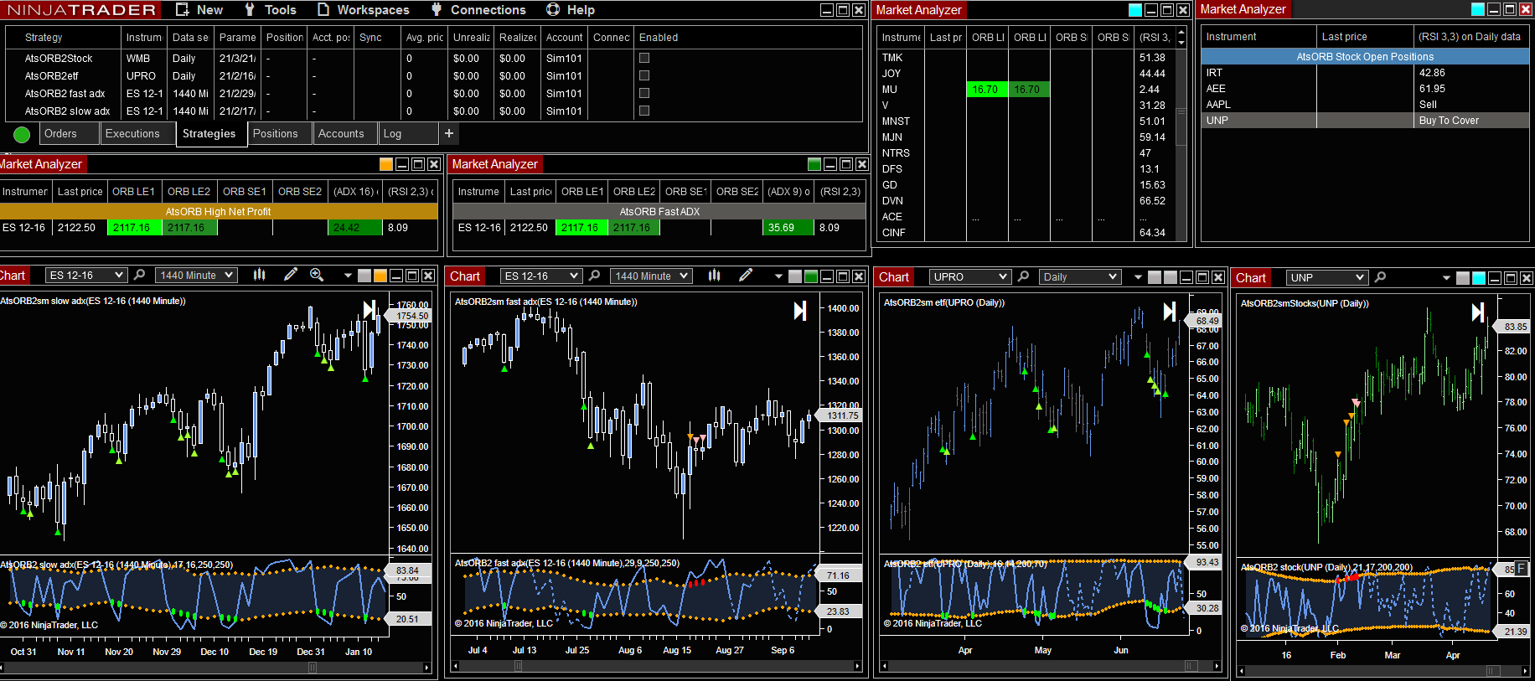Select the AAPL Sell row
Image resolution: width=1535 pixels, height=681 pixels.
click(x=1365, y=105)
